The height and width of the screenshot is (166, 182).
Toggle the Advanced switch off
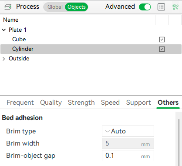(x=145, y=7)
